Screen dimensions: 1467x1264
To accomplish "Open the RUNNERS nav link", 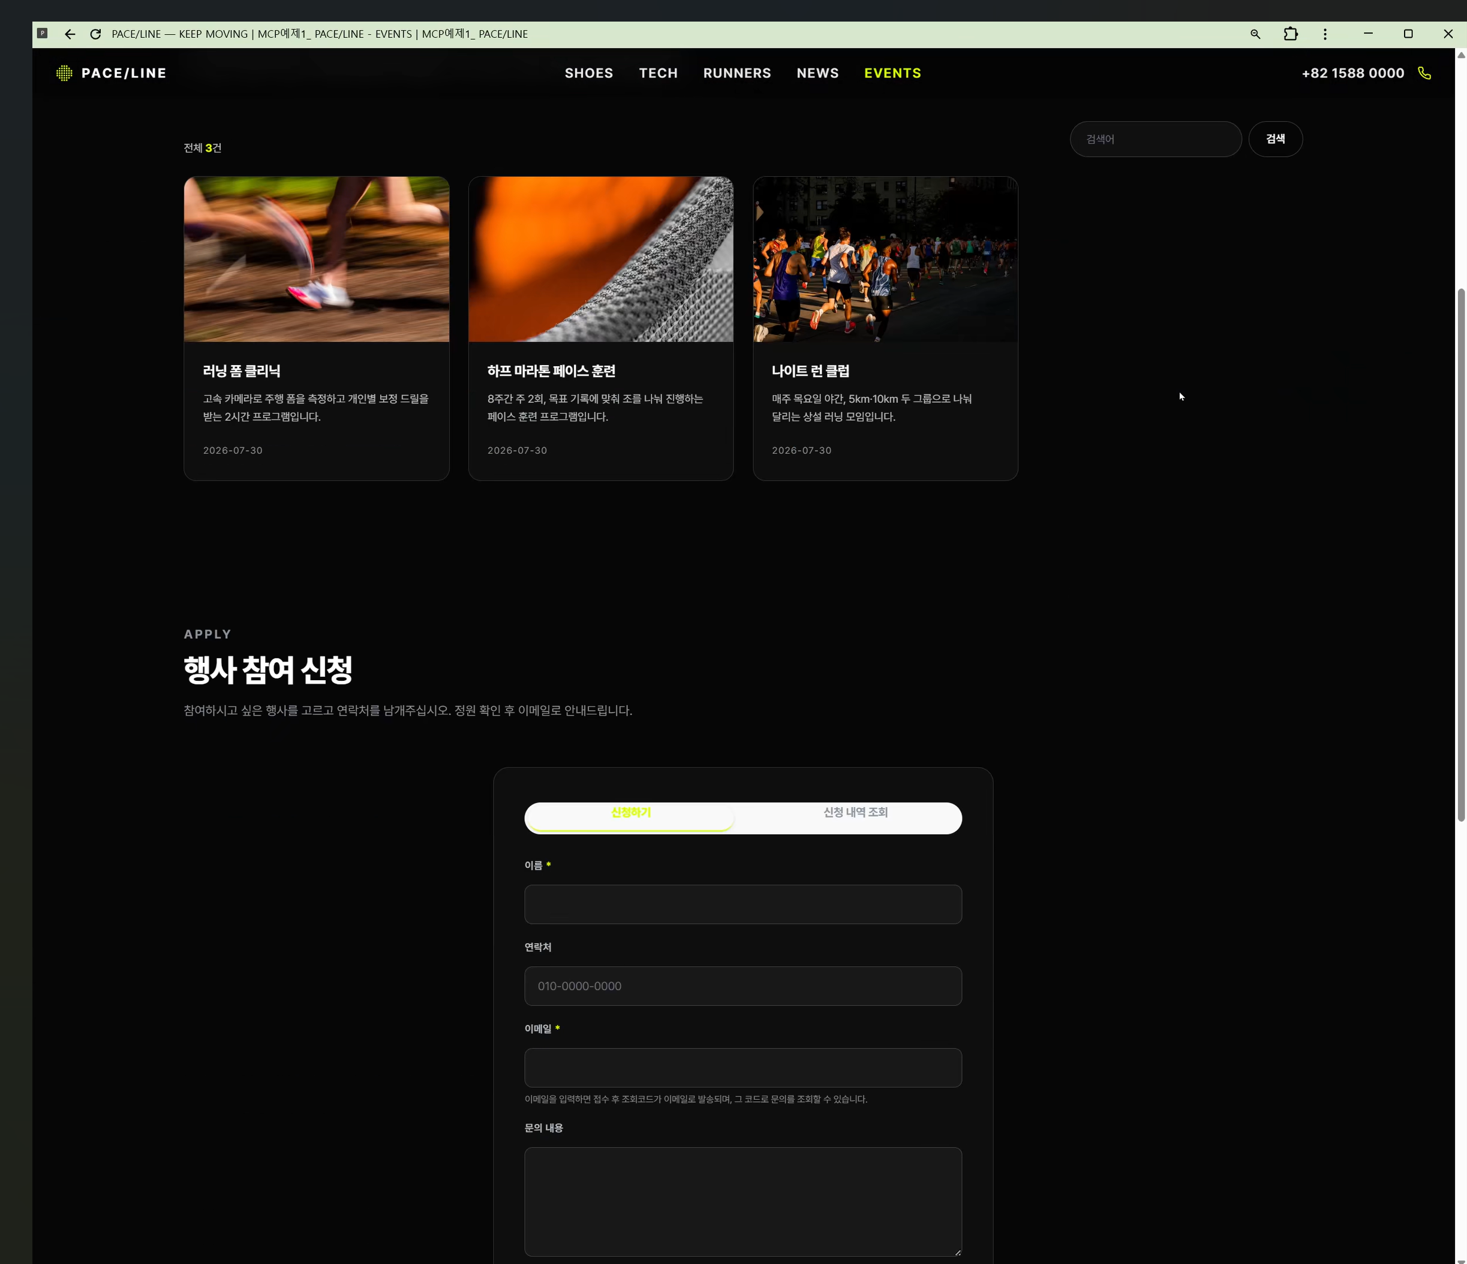I will (x=736, y=73).
